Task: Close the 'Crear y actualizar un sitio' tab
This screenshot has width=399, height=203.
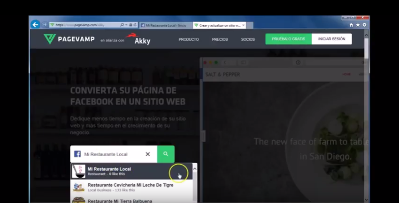Action: [x=243, y=25]
